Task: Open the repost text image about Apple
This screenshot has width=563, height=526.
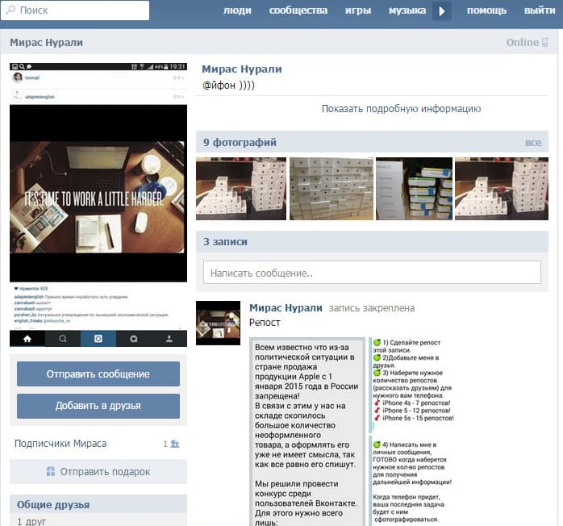Action: [307, 432]
